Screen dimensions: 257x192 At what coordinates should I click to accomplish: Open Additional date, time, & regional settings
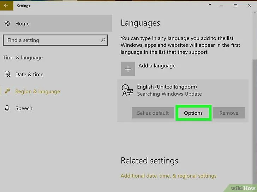click(x=168, y=176)
